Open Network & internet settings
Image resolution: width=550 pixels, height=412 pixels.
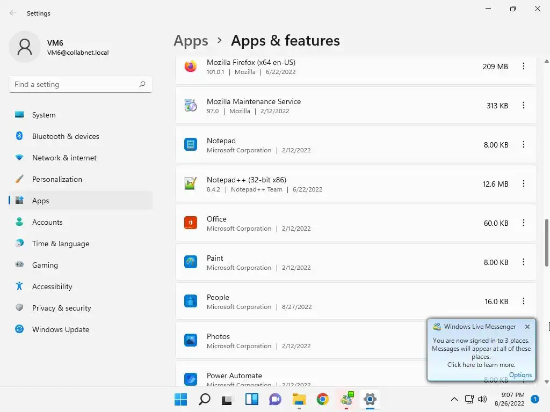click(81, 158)
